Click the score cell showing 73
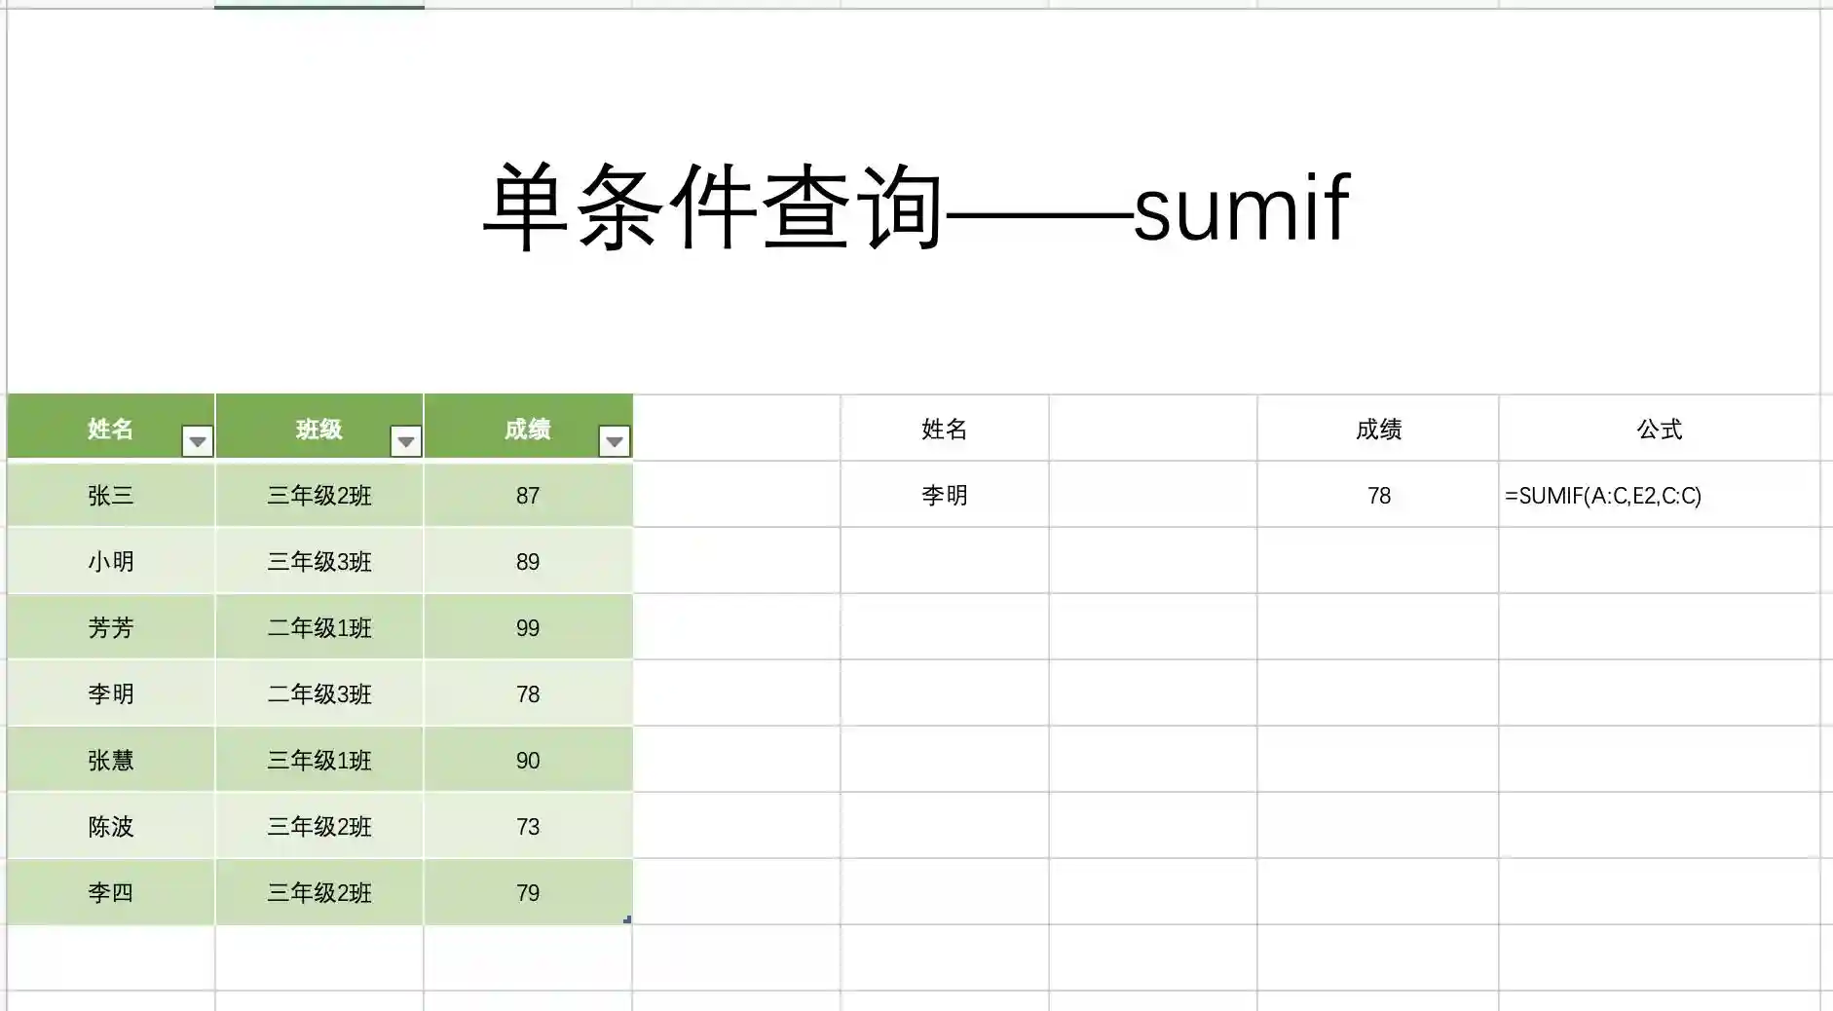Screen dimensions: 1833x1011 tap(528, 827)
